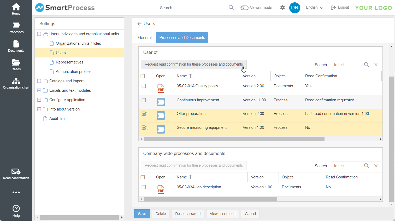
Task: Click the settings gear icon
Action: [x=282, y=8]
